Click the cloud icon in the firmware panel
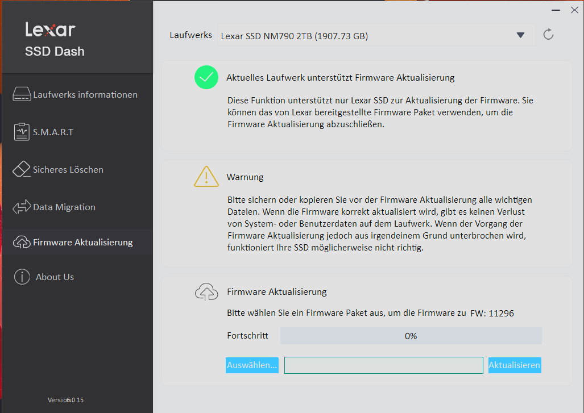The image size is (584, 413). [x=206, y=291]
